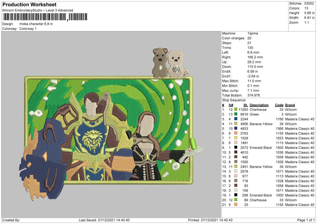Click the Width value "6.81 in"
The width and height of the screenshot is (317, 224).
309,18
